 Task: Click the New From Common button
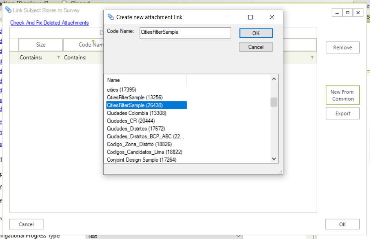(343, 95)
